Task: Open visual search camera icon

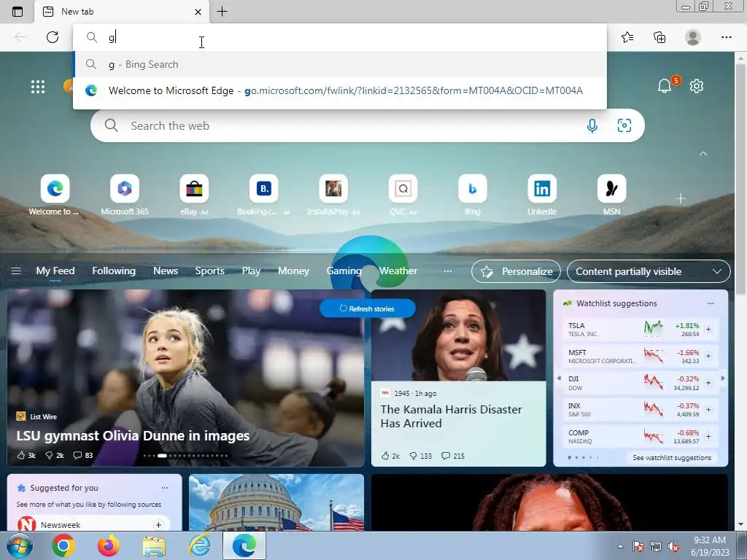Action: pyautogui.click(x=624, y=125)
